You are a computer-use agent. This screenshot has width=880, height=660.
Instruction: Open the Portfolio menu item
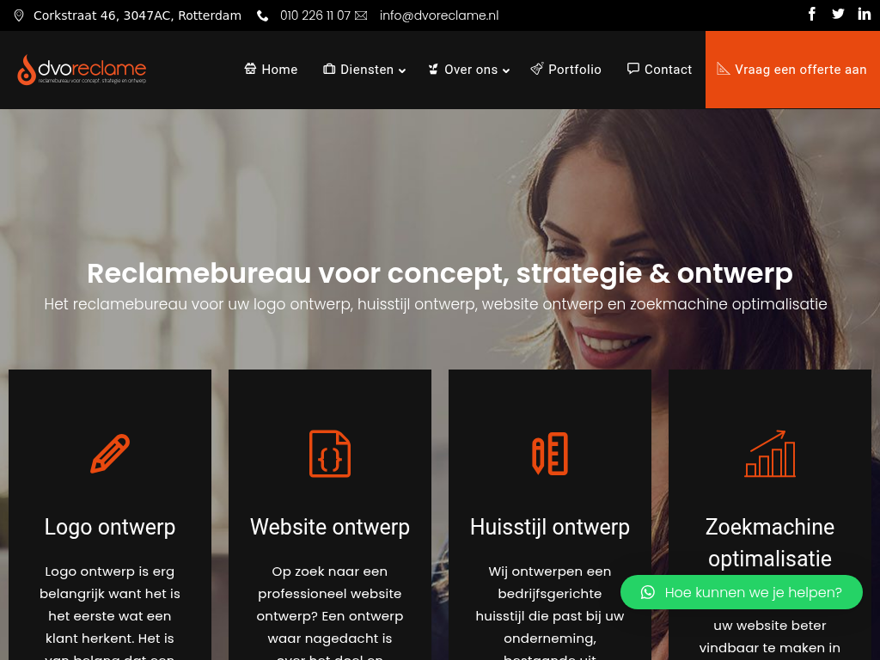(565, 70)
